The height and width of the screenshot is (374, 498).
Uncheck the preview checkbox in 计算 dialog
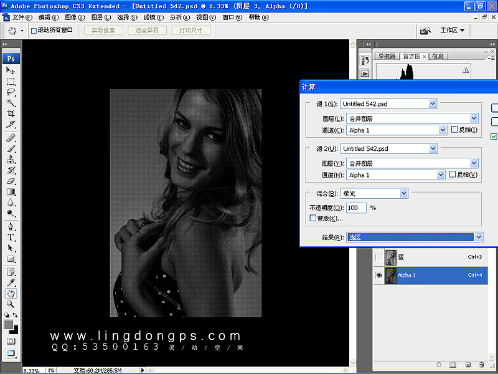[x=494, y=137]
